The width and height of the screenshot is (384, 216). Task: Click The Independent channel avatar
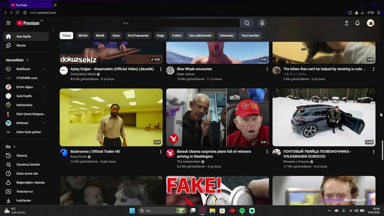coord(170,153)
